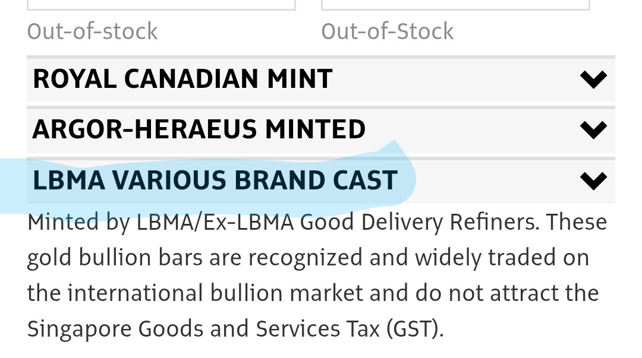Open the ROYAL CANADIAN MINT section title
642x358 pixels.
[x=182, y=79]
